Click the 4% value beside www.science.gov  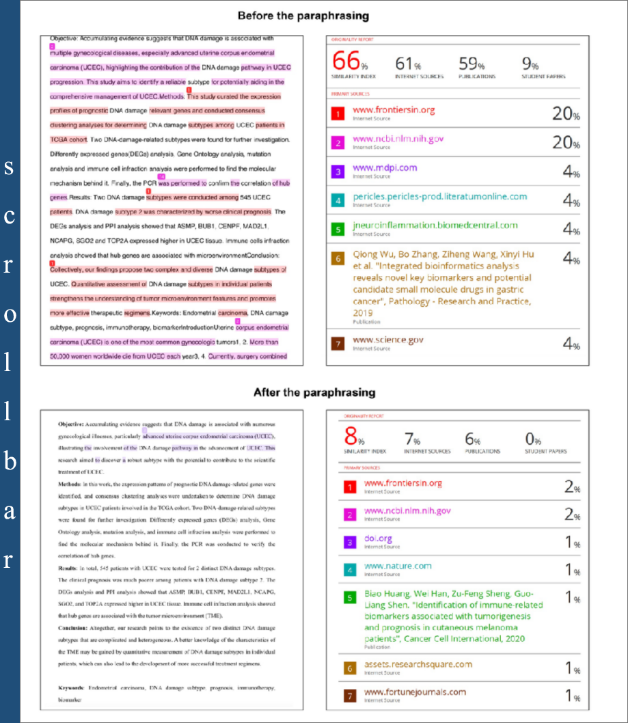[571, 344]
